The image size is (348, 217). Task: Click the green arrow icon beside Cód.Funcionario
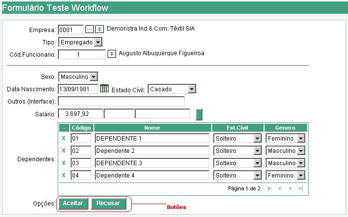click(x=112, y=54)
